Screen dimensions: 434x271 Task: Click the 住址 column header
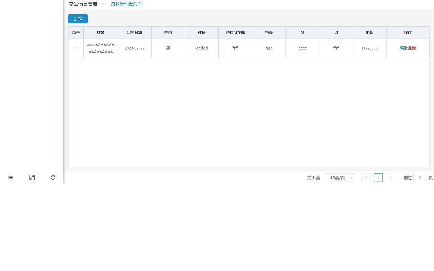pyautogui.click(x=202, y=33)
